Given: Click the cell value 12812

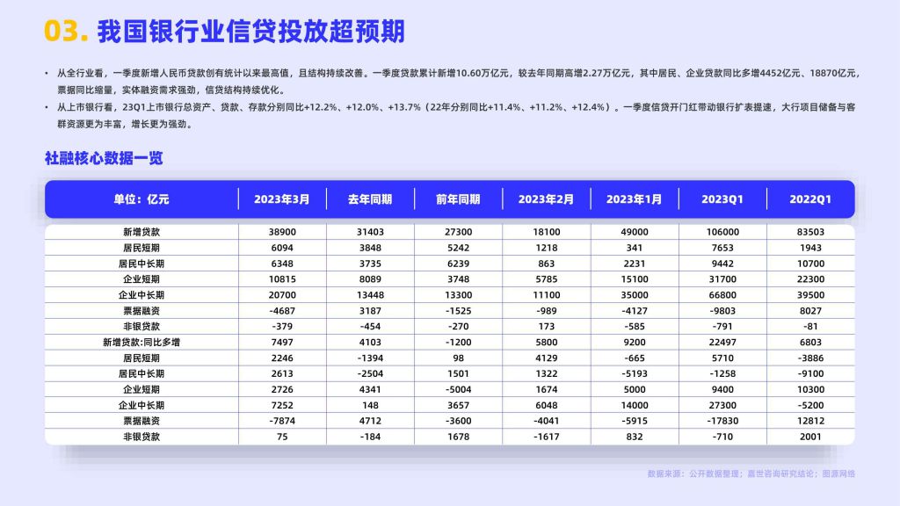Looking at the screenshot, I should (x=810, y=421).
